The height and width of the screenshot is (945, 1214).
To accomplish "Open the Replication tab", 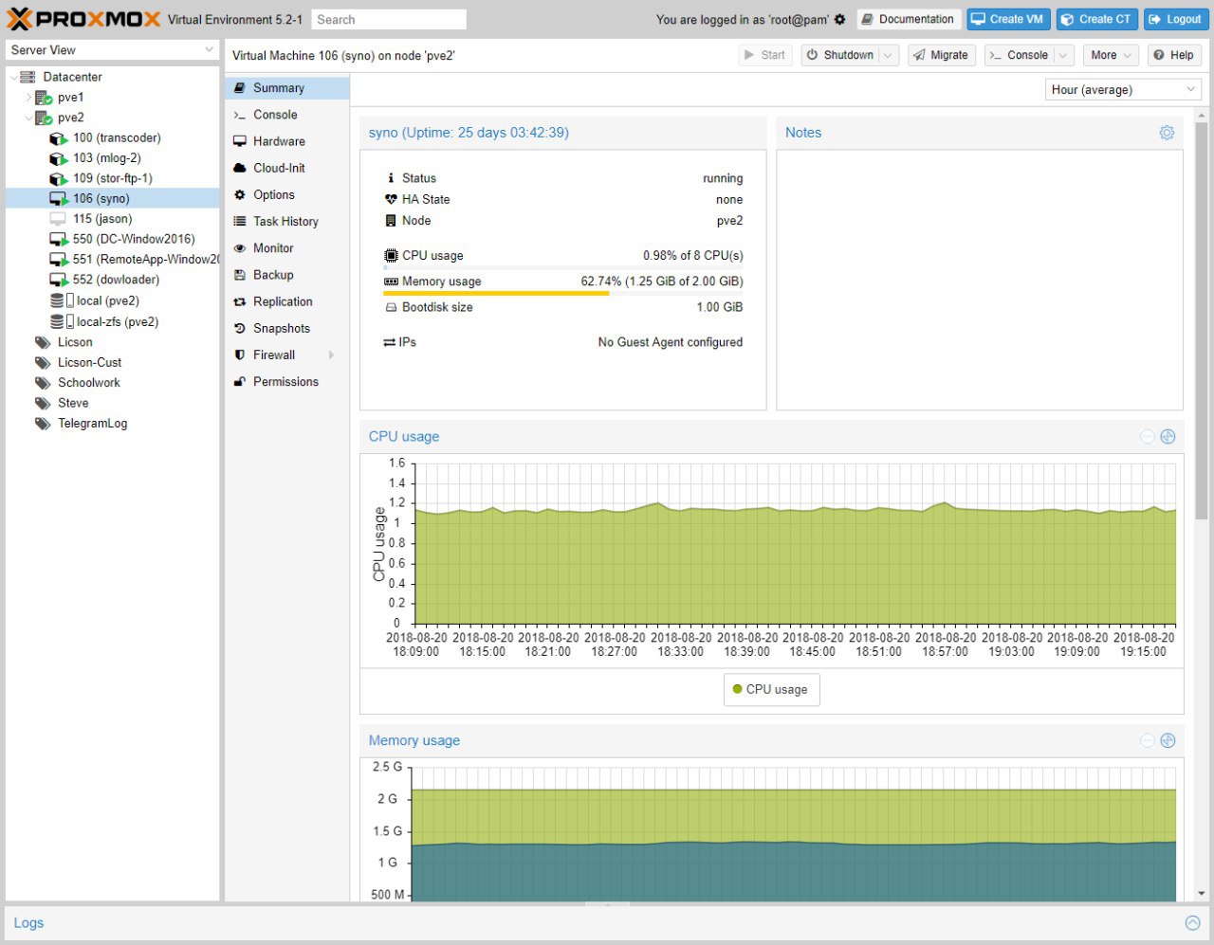I will tap(287, 301).
